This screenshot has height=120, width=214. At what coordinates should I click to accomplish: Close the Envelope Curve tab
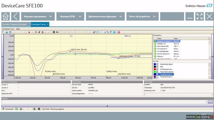point(47,24)
